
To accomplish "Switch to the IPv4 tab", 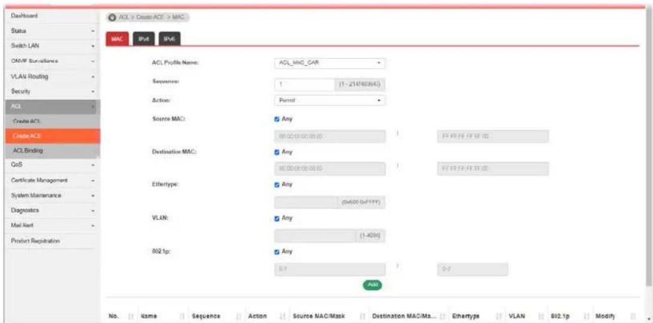I will (x=144, y=39).
